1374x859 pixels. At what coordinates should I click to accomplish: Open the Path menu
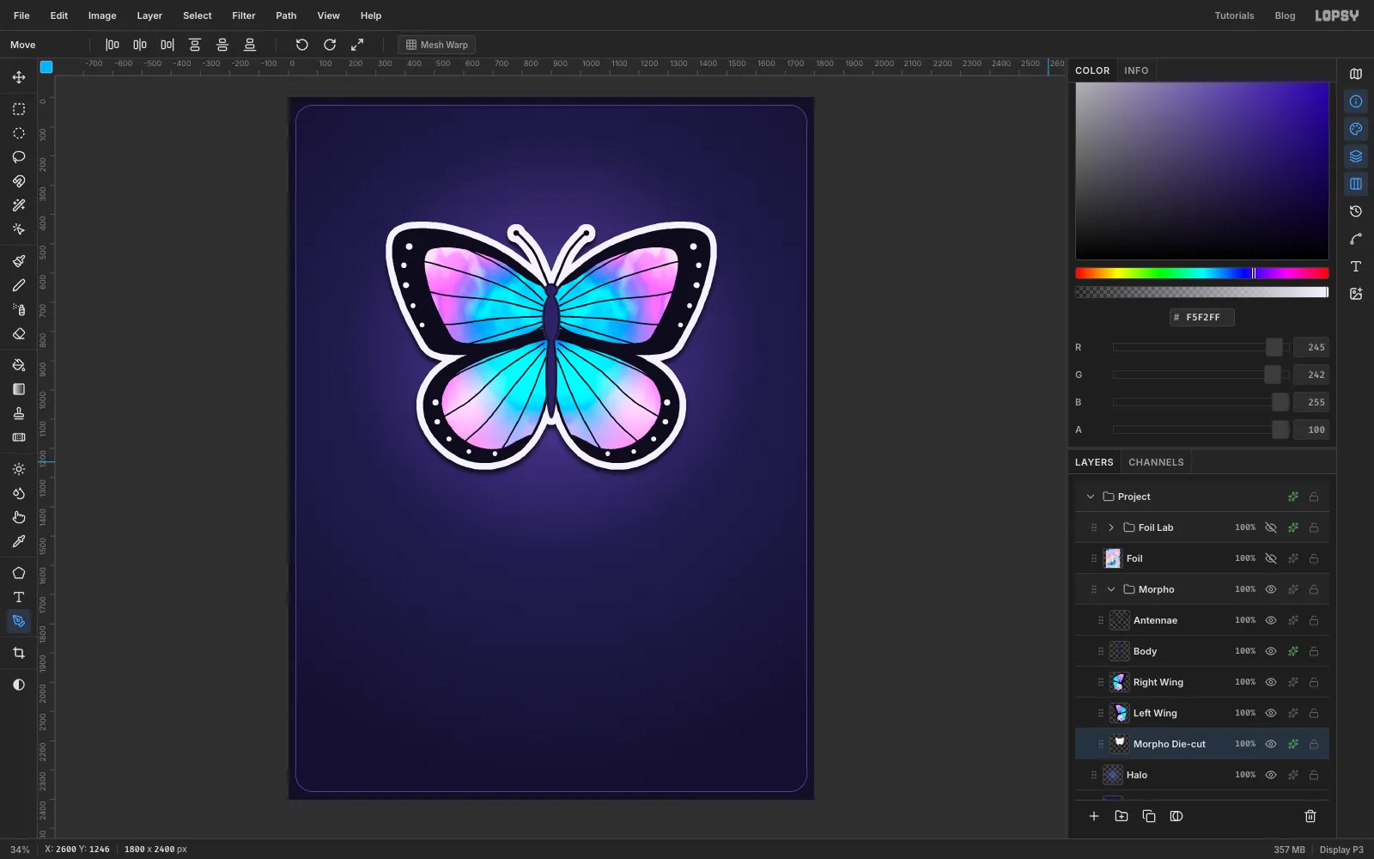(286, 15)
